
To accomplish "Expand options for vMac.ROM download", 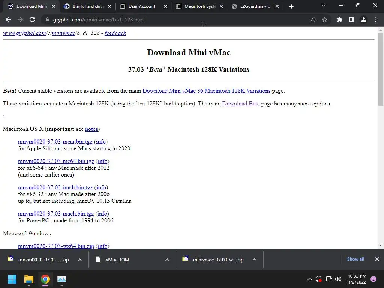I will click(x=167, y=259).
